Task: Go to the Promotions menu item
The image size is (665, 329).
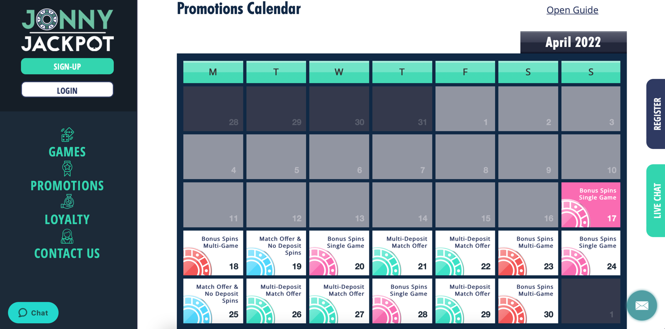Action: [67, 185]
